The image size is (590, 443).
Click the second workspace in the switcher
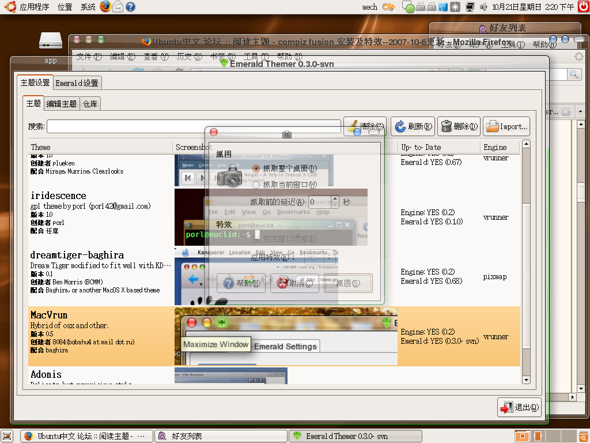538,436
